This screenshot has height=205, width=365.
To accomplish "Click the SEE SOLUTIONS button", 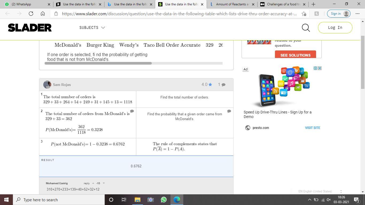I will click(x=295, y=55).
